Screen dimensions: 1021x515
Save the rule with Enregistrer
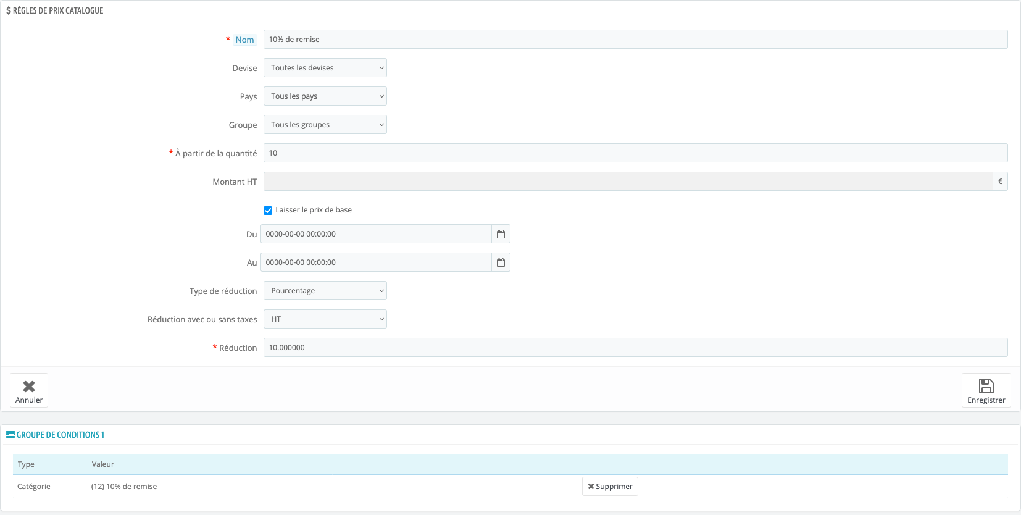tap(986, 390)
